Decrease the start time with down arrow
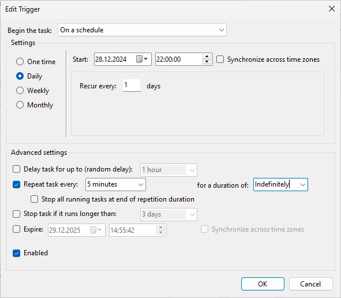 [207, 62]
